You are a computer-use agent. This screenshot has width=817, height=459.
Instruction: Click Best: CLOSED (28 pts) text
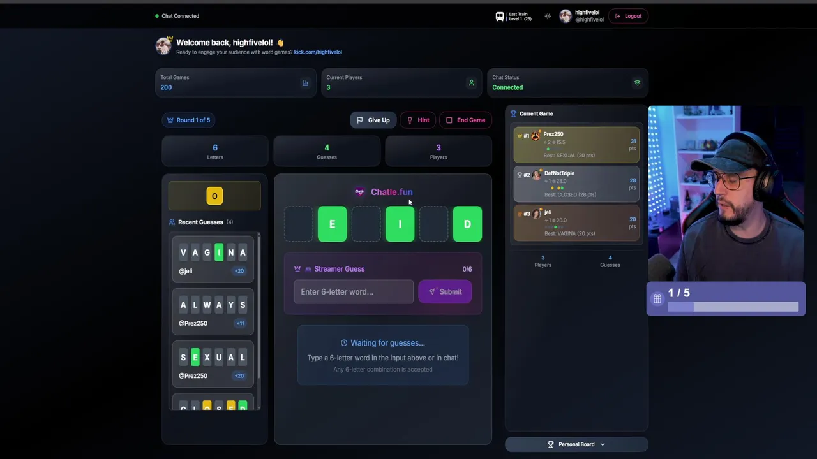[x=570, y=194]
